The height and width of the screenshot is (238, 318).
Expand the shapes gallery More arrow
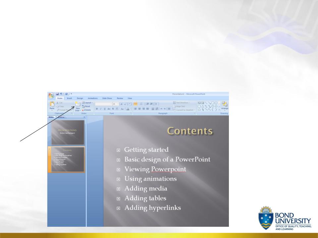tap(219, 110)
